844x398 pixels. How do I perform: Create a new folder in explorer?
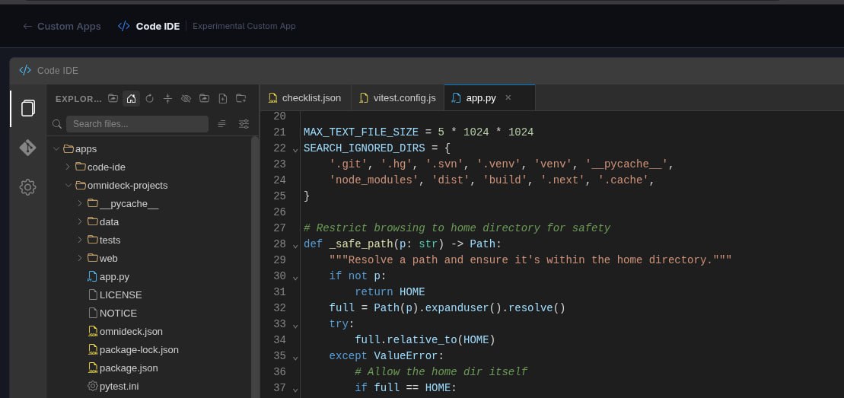click(x=241, y=99)
